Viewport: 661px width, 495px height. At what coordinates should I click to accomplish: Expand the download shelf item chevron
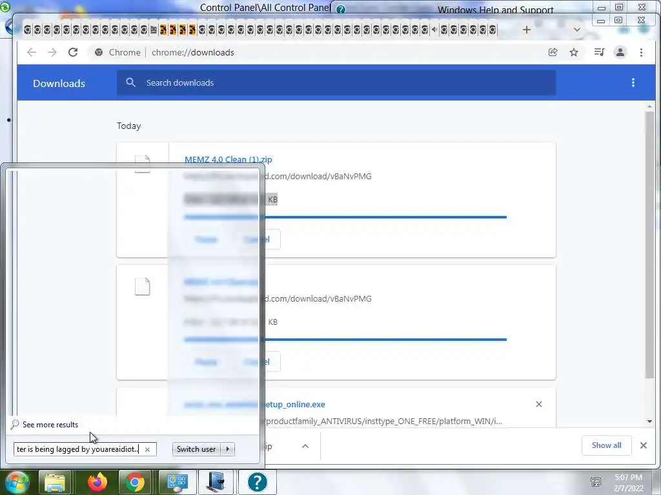(305, 446)
